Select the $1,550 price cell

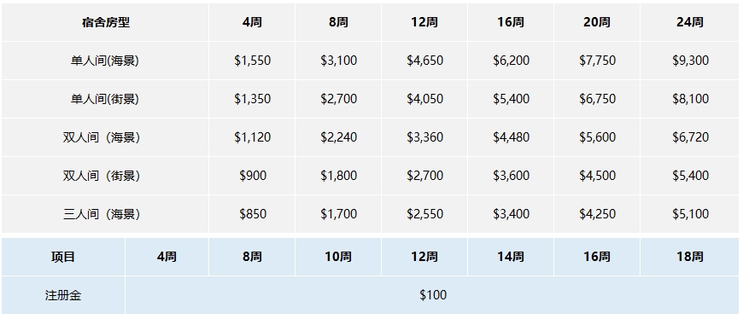pos(252,61)
